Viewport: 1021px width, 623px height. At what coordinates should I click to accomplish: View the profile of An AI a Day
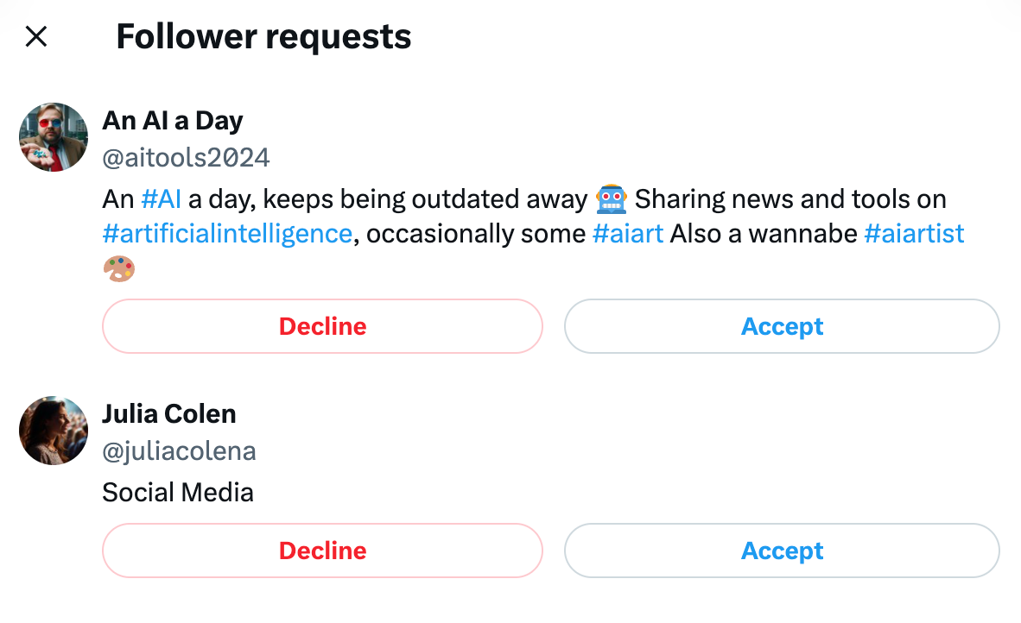tap(172, 121)
